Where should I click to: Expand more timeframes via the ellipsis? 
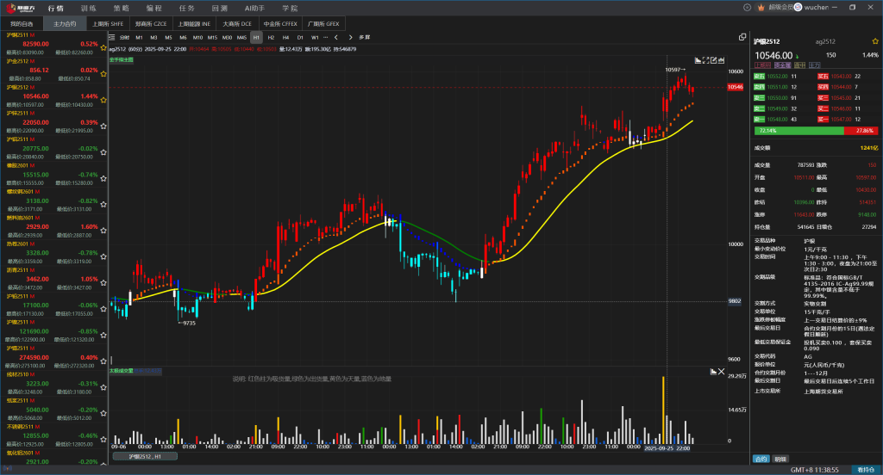pos(325,38)
